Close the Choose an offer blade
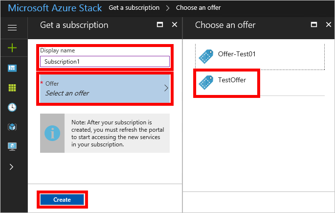 click(x=328, y=25)
